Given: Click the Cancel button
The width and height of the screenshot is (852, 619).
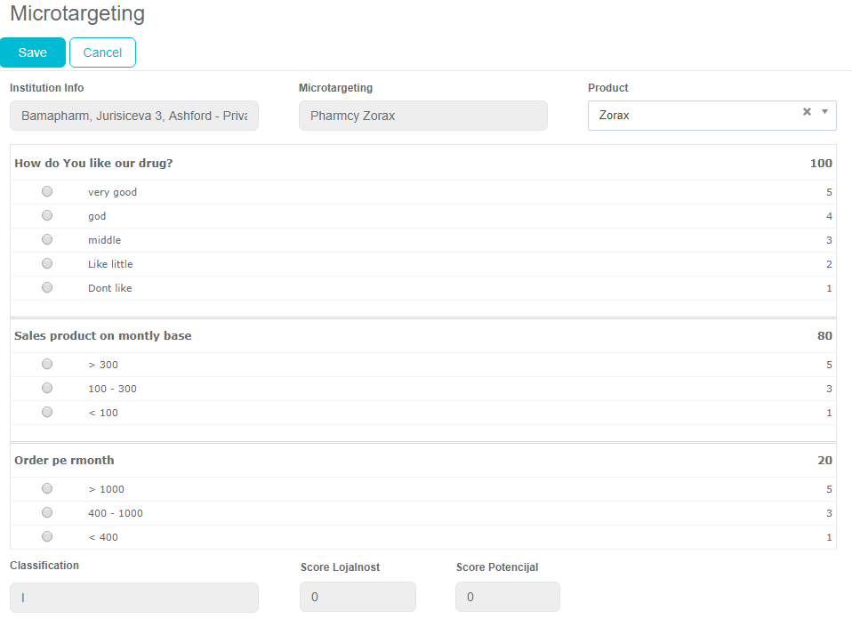Looking at the screenshot, I should (102, 52).
